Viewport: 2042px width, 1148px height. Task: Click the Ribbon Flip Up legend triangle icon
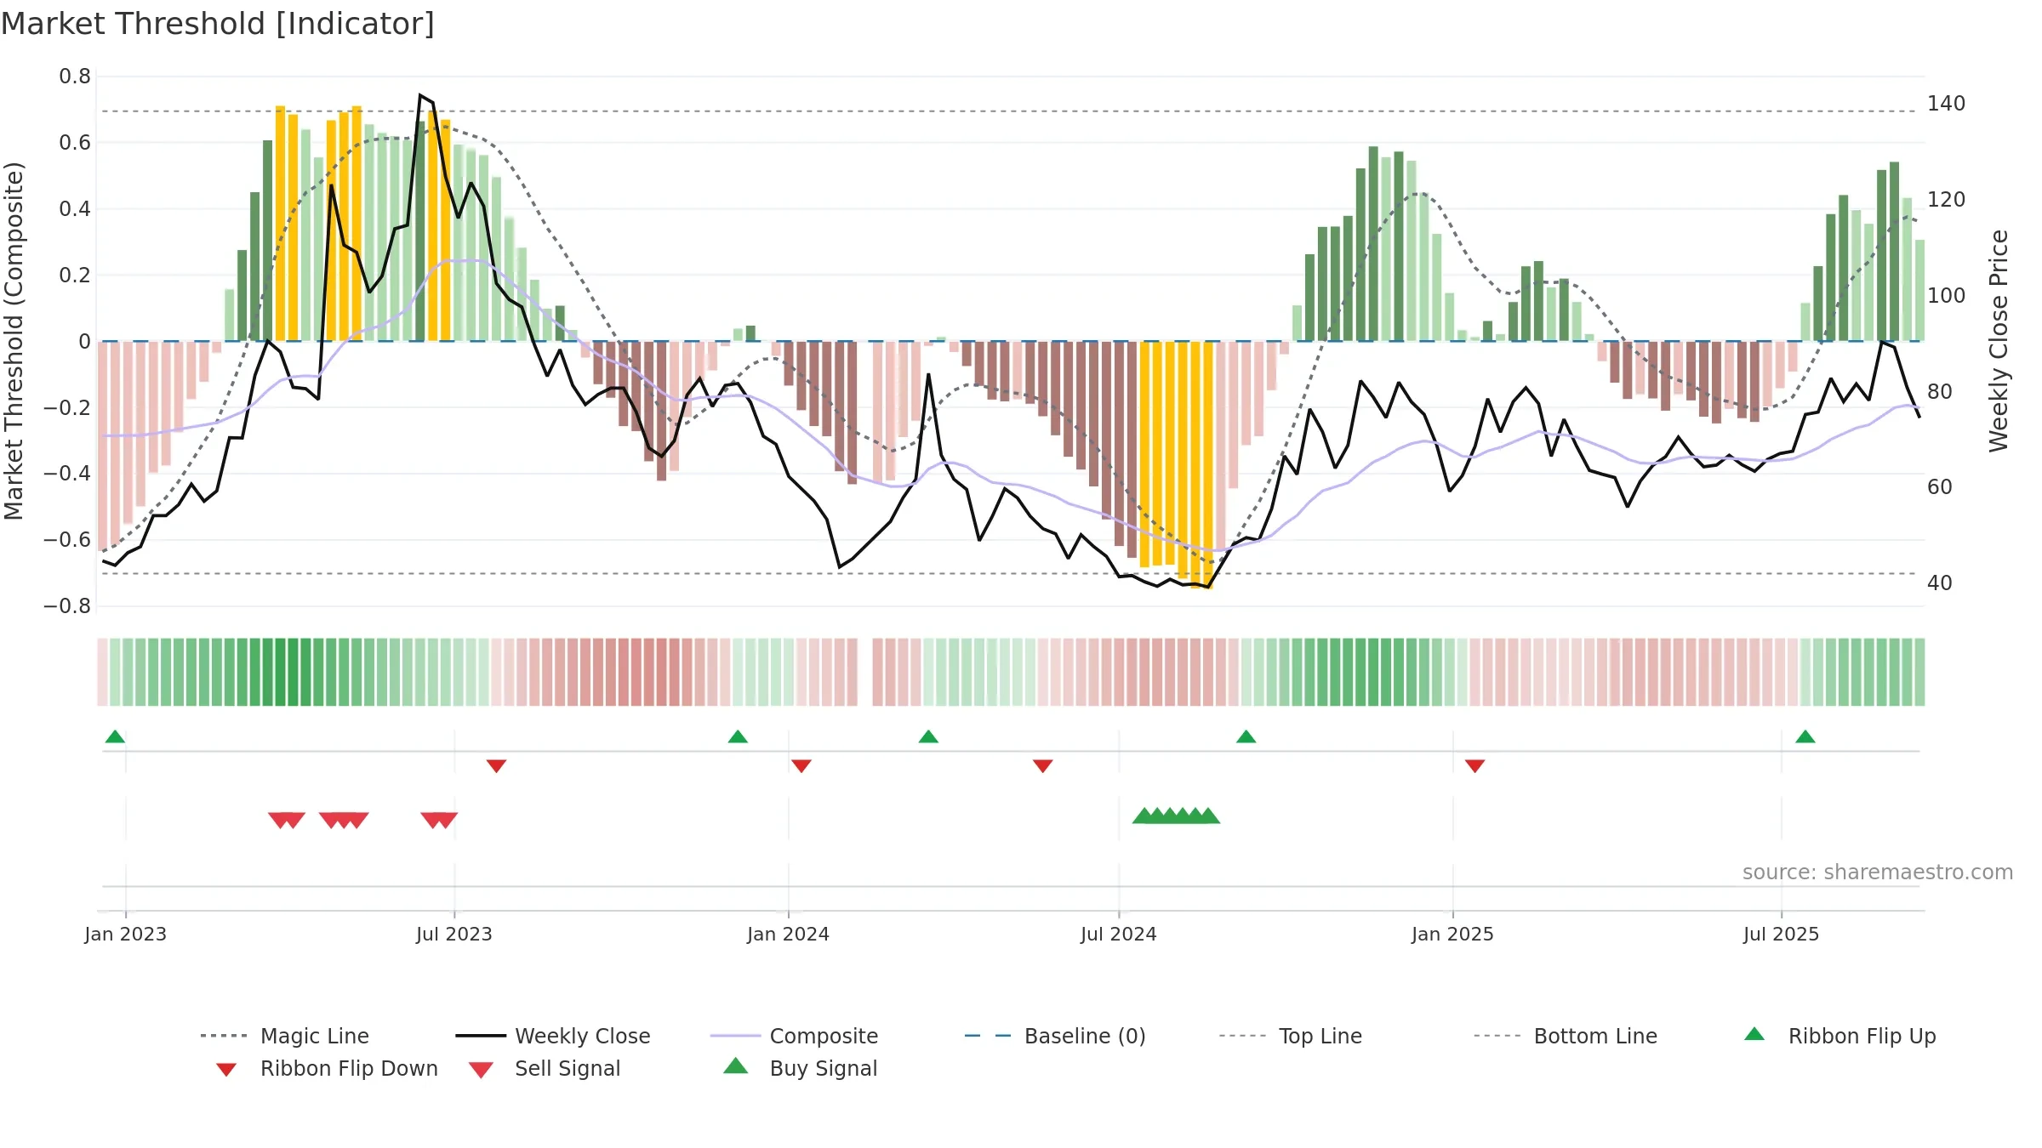click(1754, 1034)
